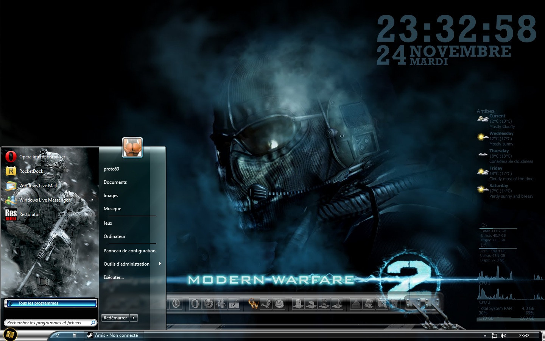Click the user account picture

(x=132, y=147)
